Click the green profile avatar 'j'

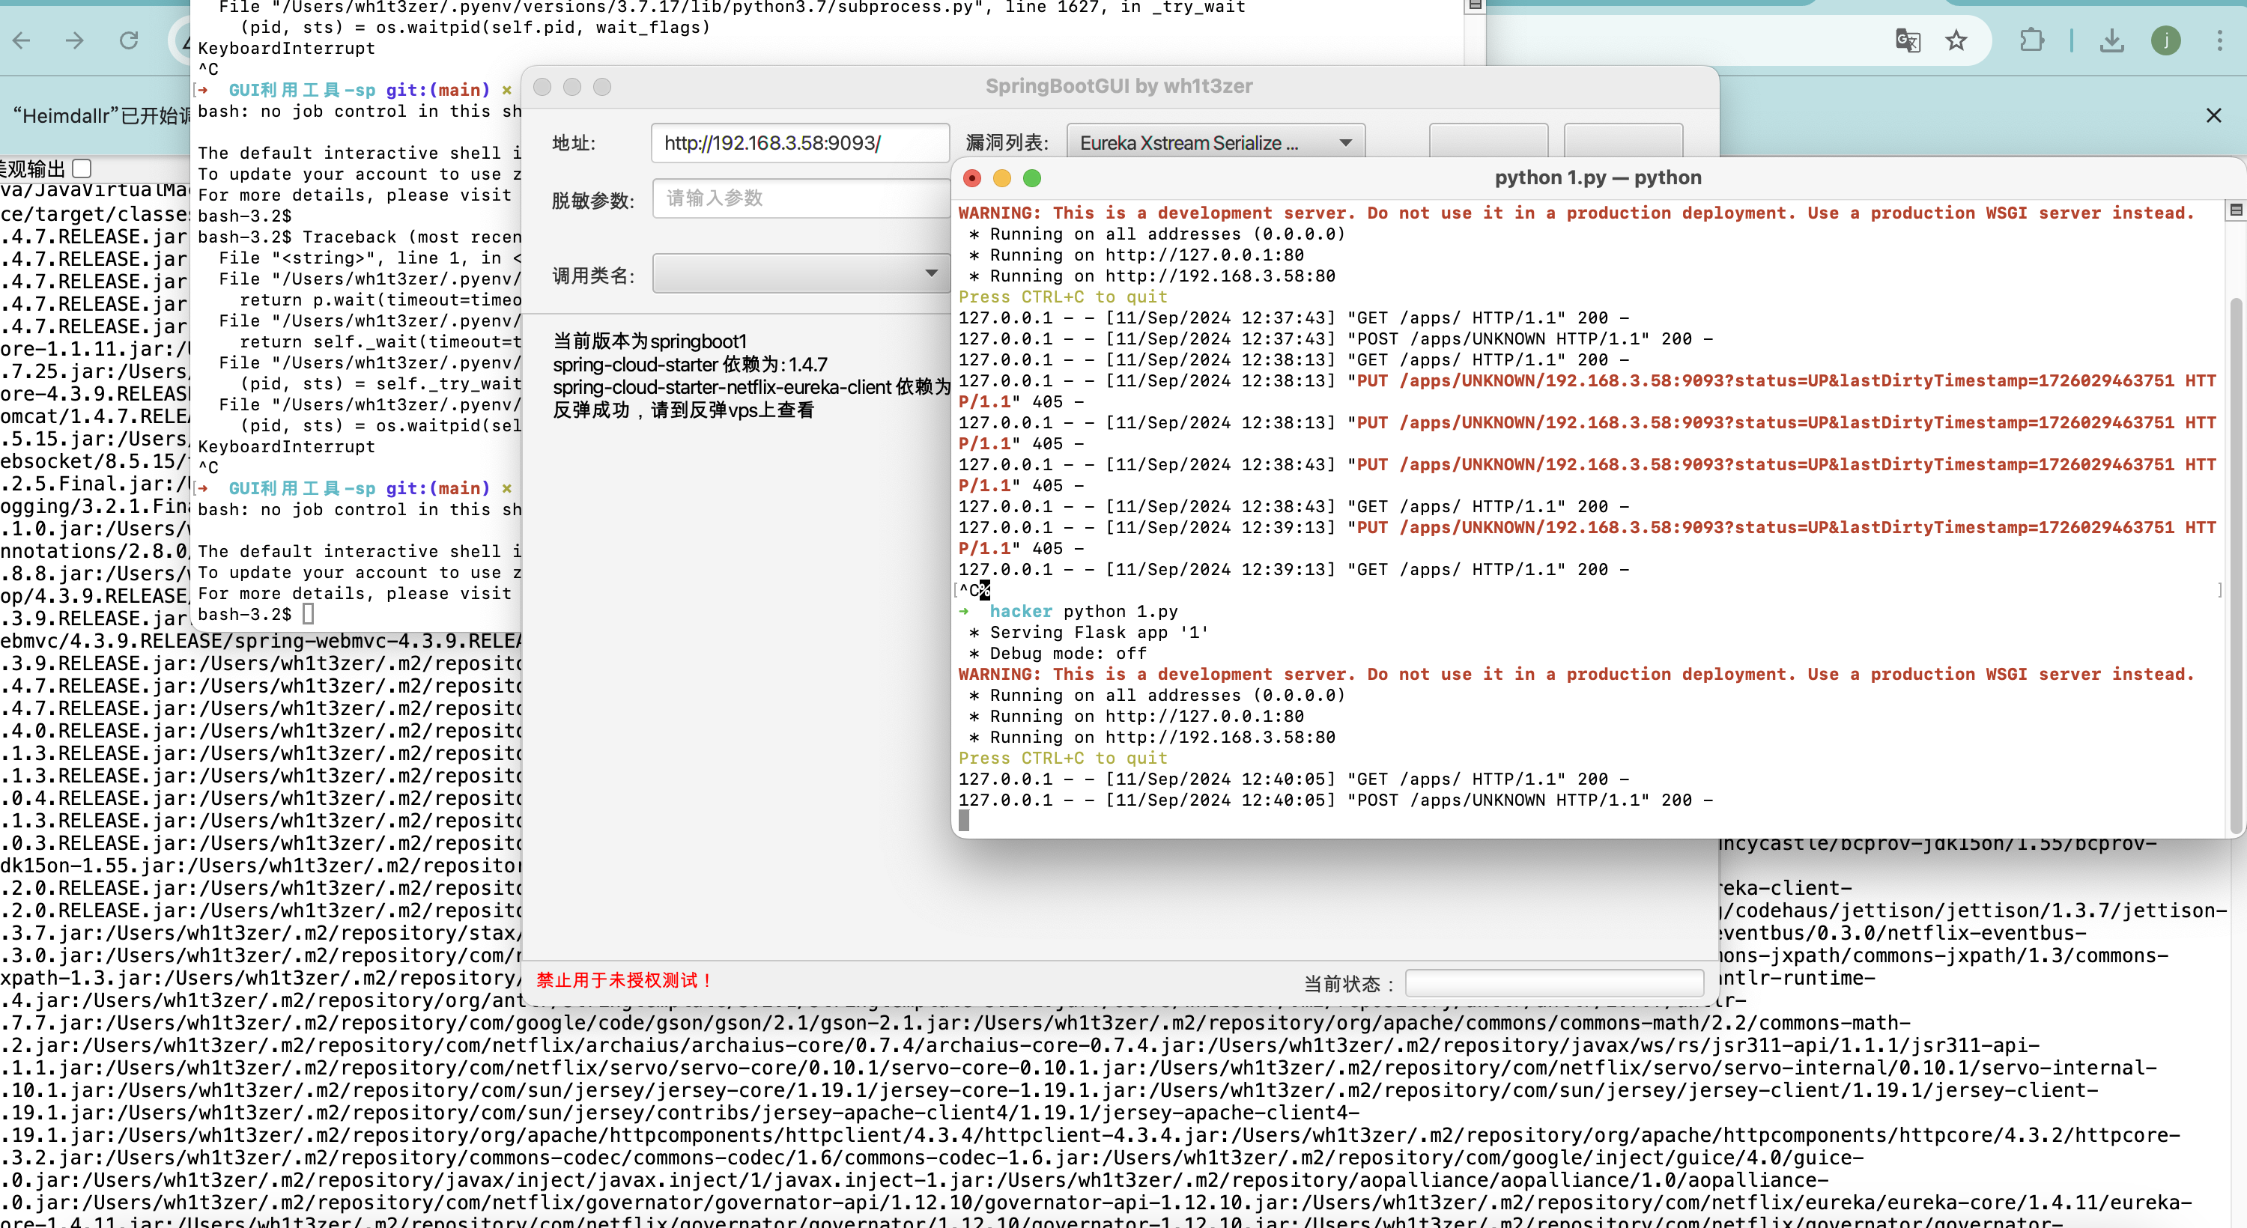2166,40
